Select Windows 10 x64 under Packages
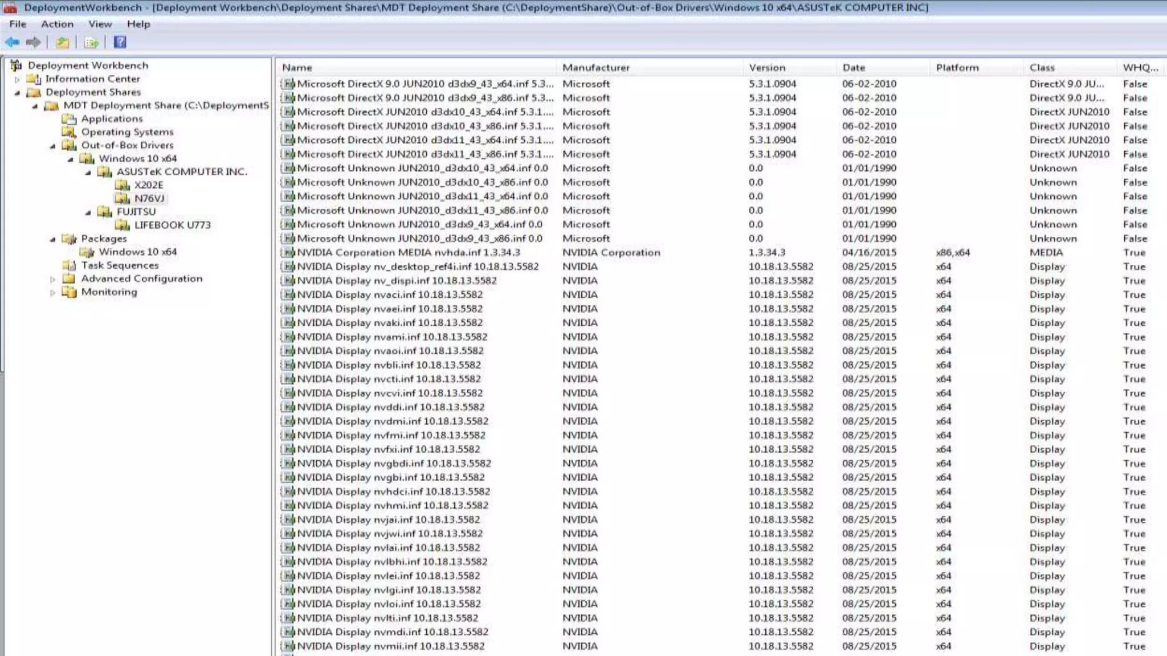The width and height of the screenshot is (1167, 656). coord(137,252)
